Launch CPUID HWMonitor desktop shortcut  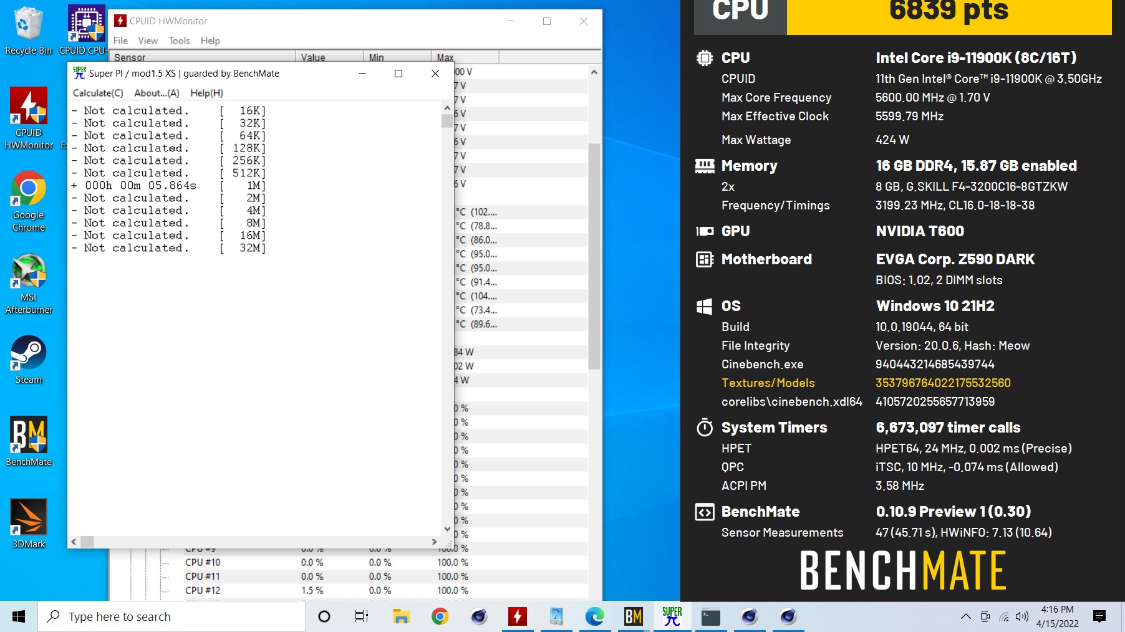[29, 118]
